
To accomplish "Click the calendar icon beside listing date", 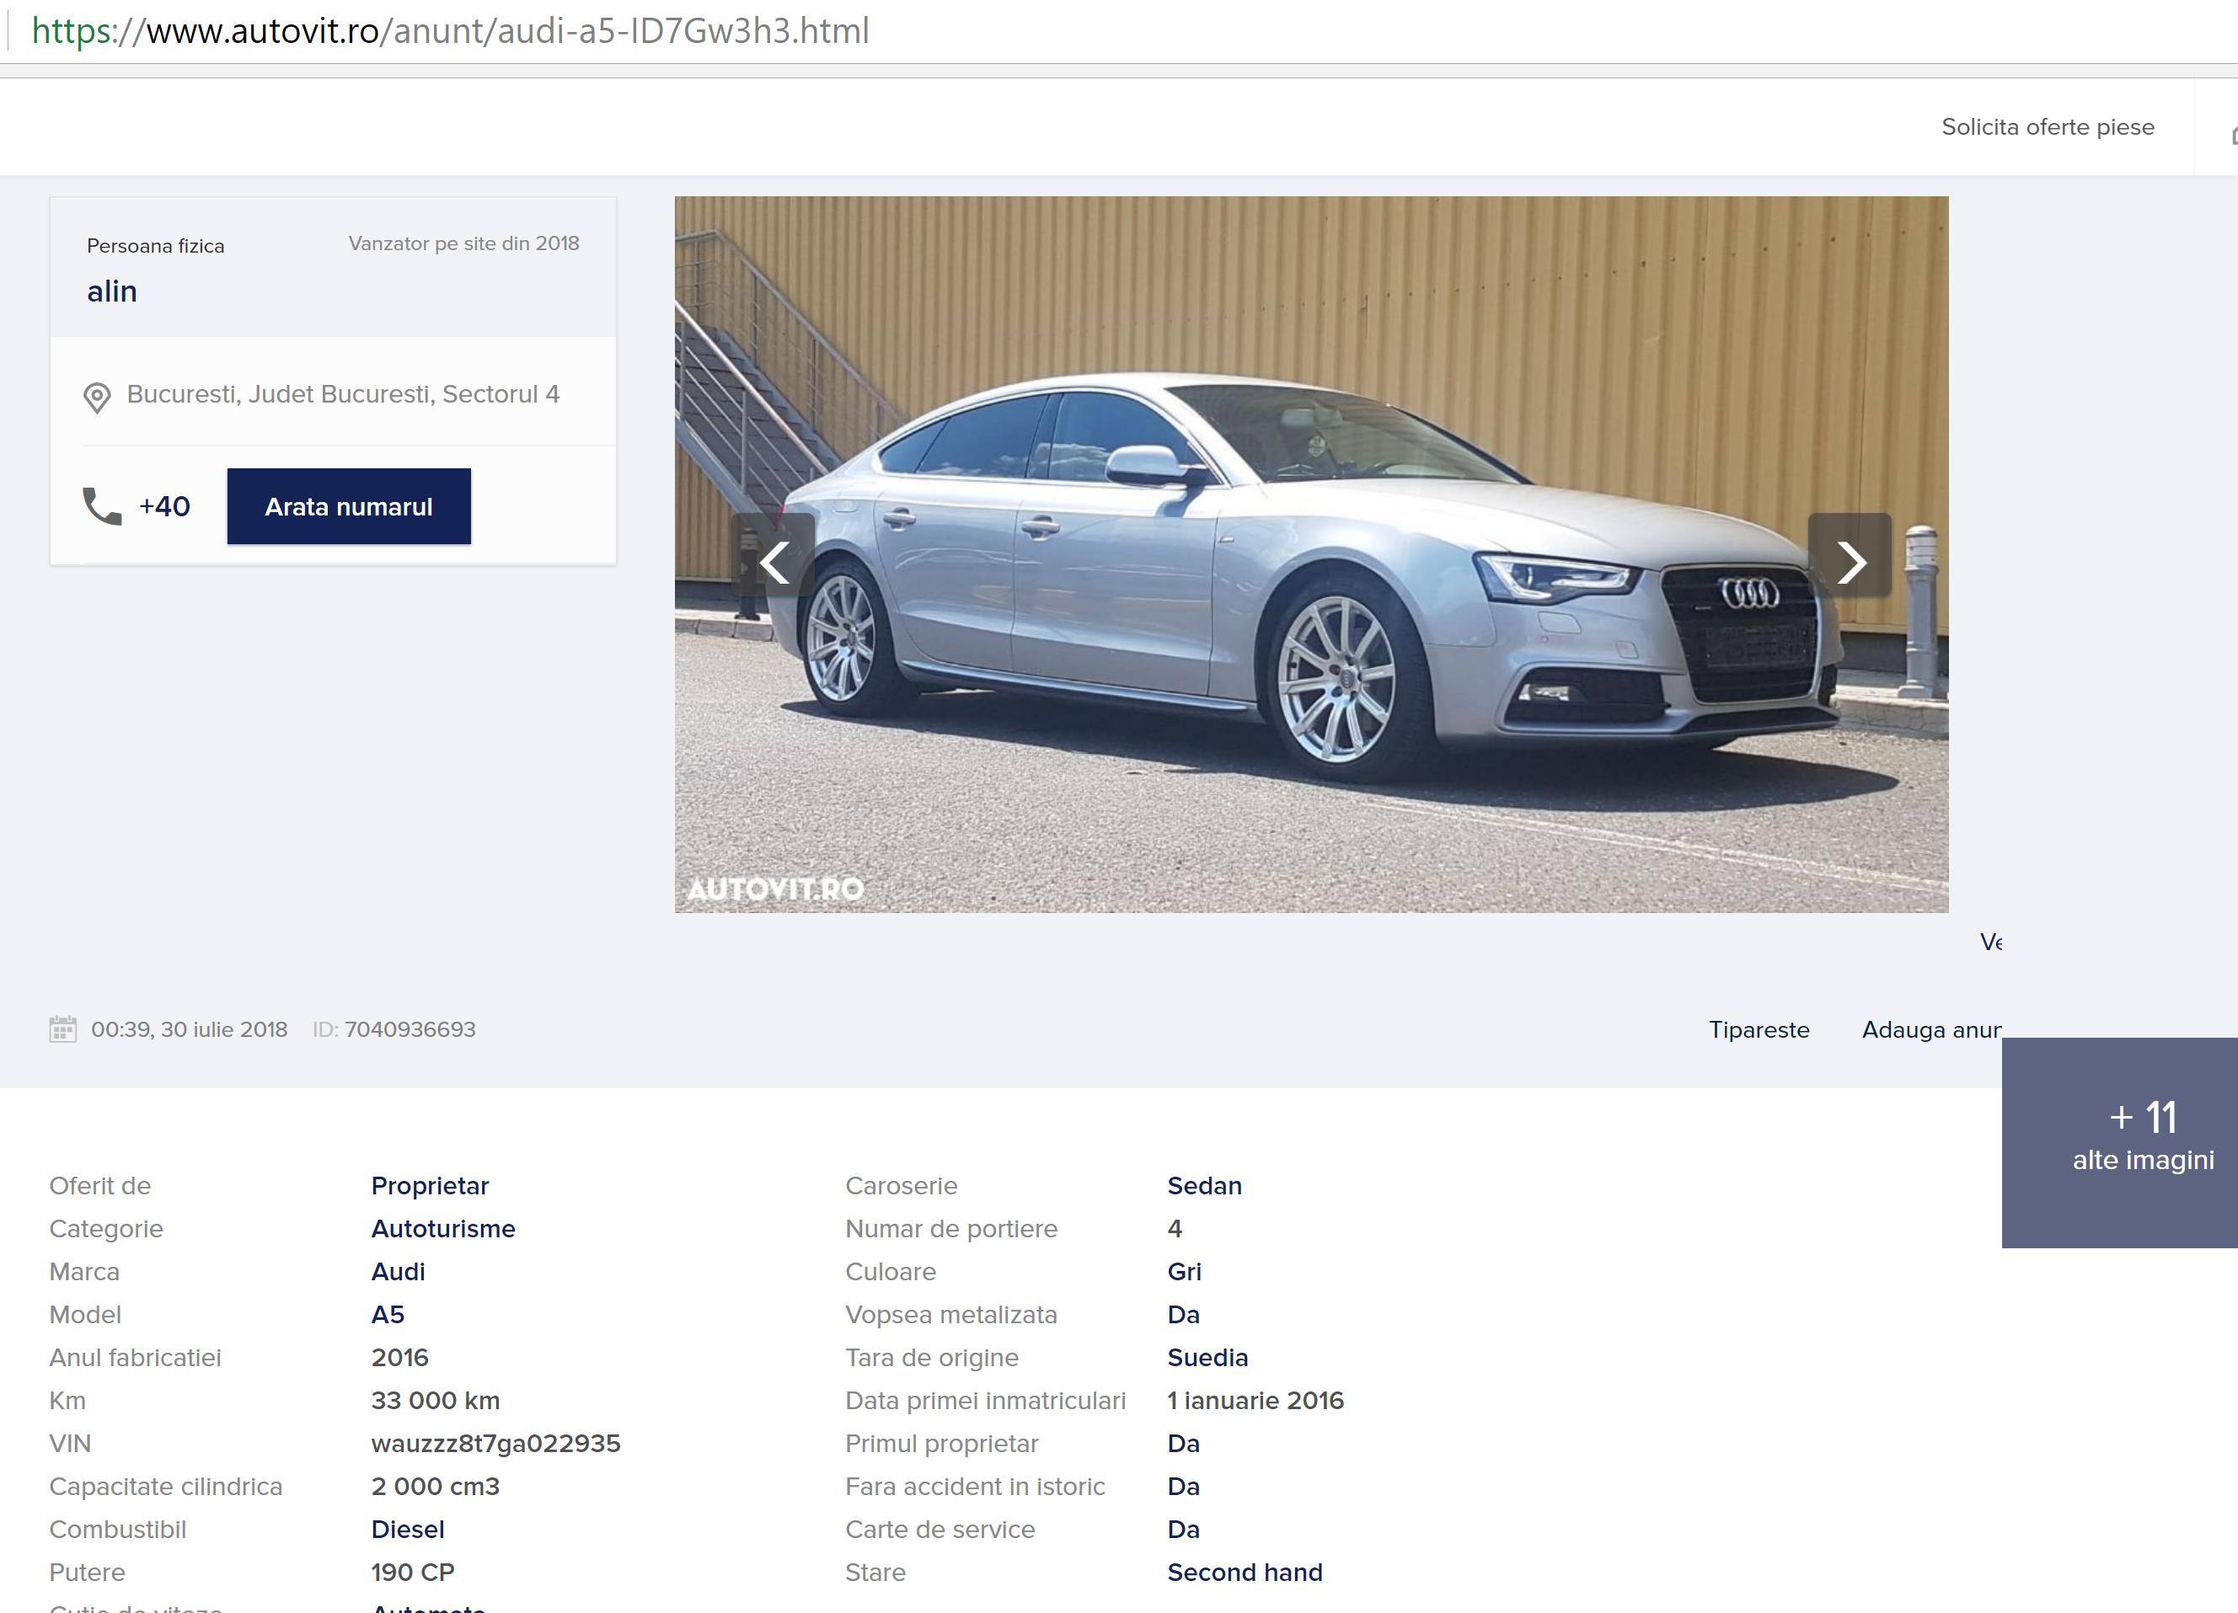I will (63, 1029).
